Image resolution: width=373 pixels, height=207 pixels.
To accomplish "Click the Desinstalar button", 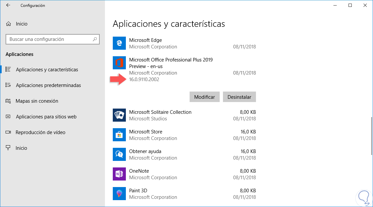I will point(239,97).
